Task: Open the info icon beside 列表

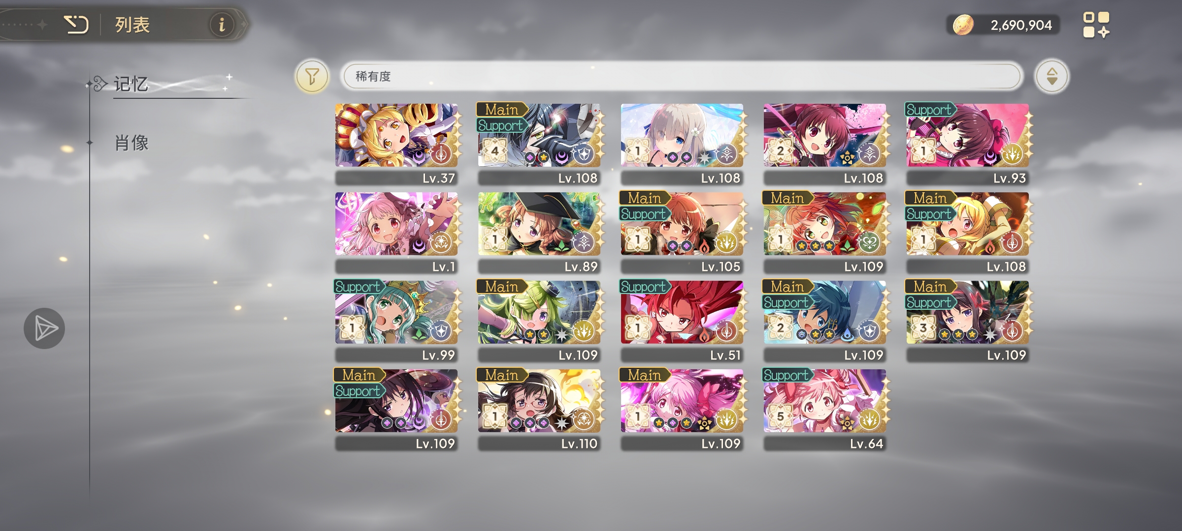Action: click(x=222, y=24)
